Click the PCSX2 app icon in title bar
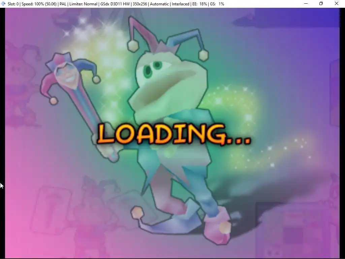345x259 pixels. pos(3,4)
